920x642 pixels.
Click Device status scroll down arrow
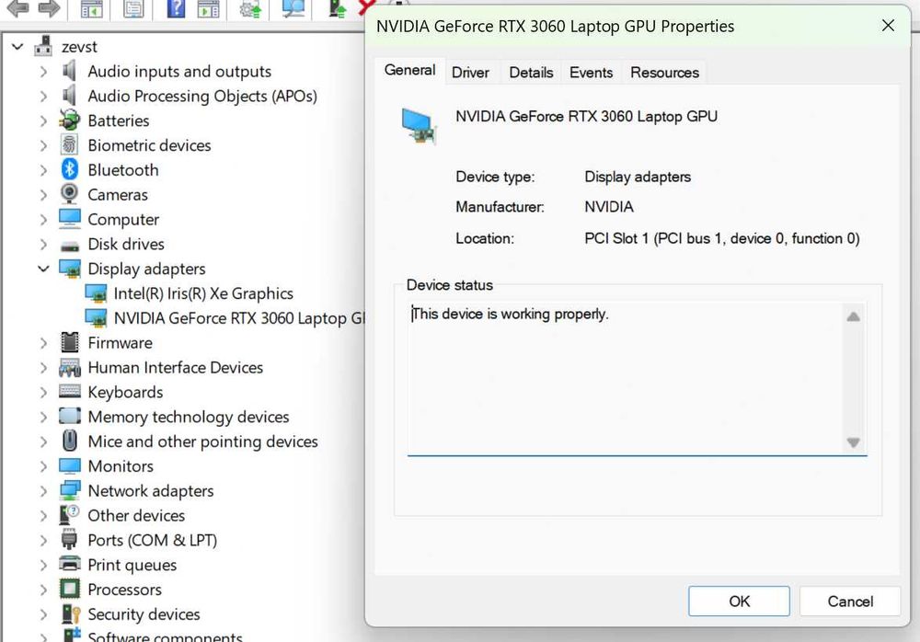tap(853, 442)
